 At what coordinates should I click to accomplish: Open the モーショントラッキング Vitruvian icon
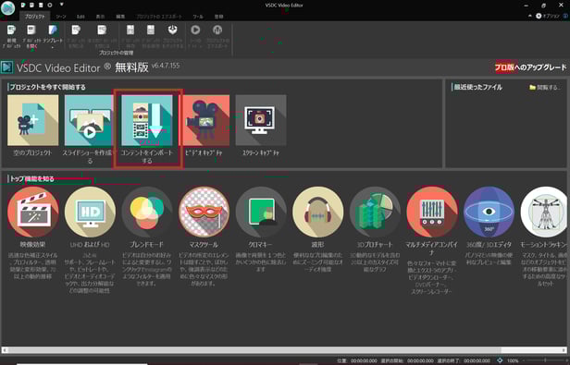click(544, 213)
